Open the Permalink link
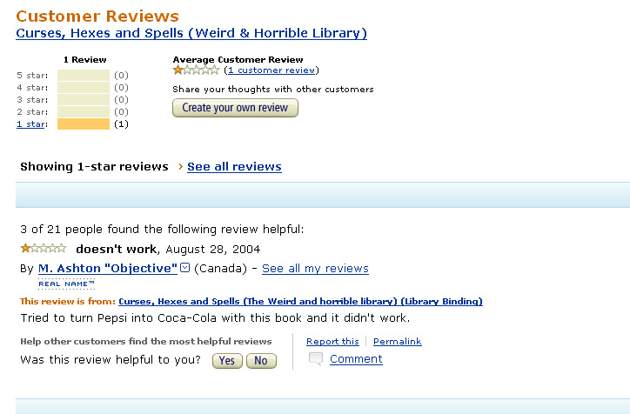 398,341
